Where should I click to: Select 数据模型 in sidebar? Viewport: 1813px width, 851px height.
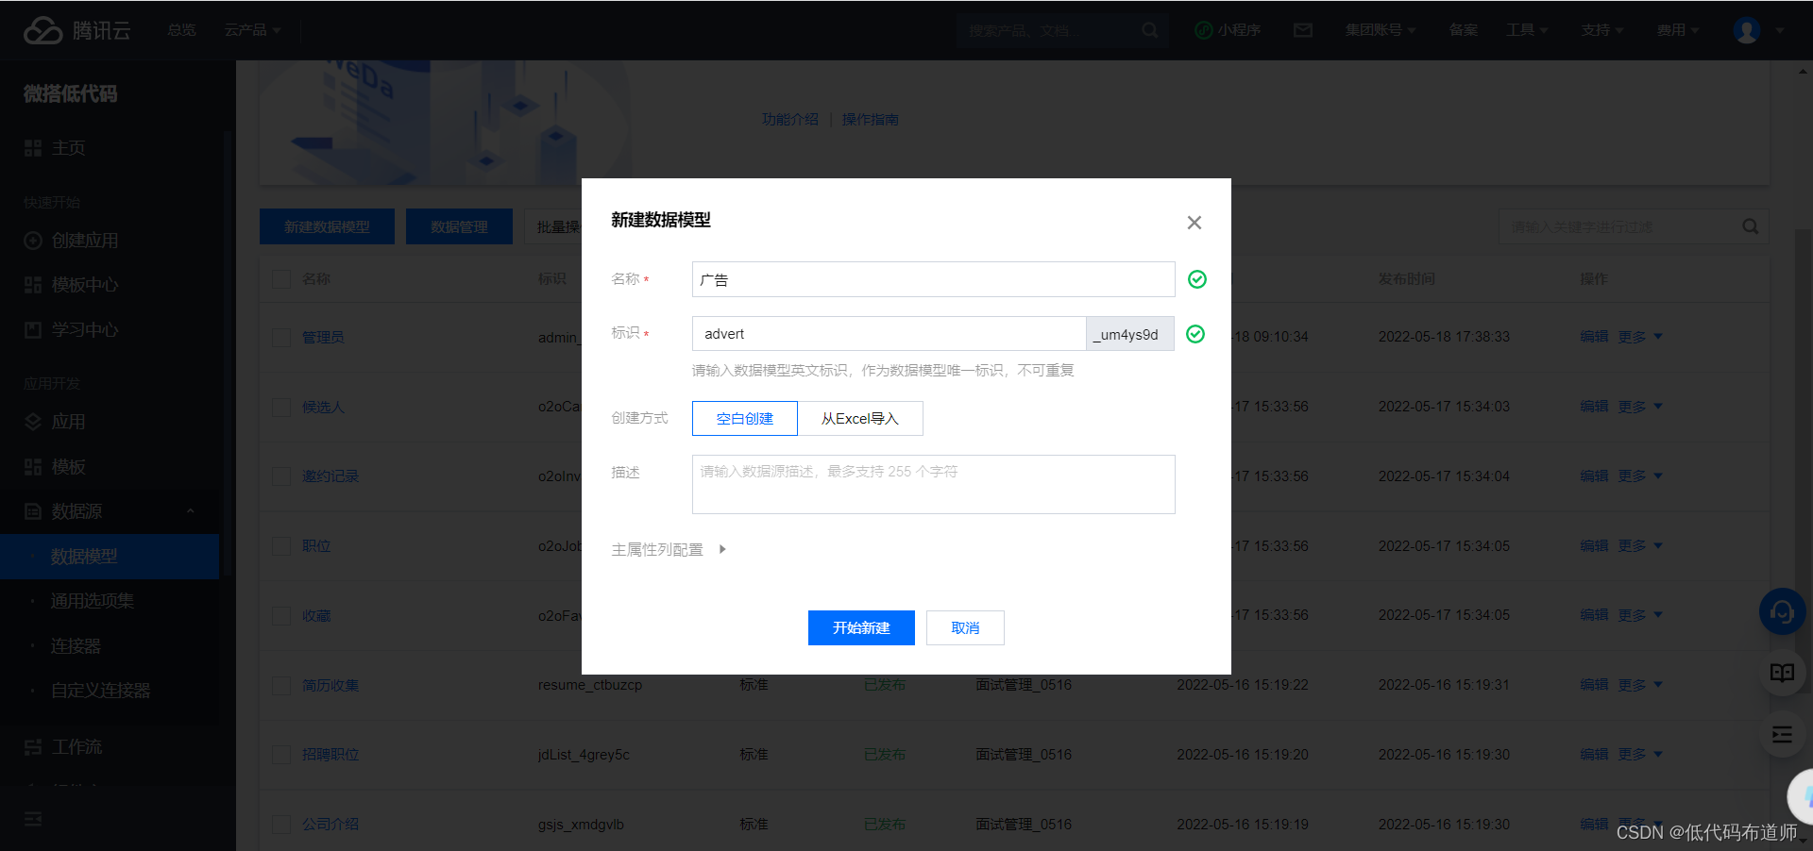[x=110, y=557]
